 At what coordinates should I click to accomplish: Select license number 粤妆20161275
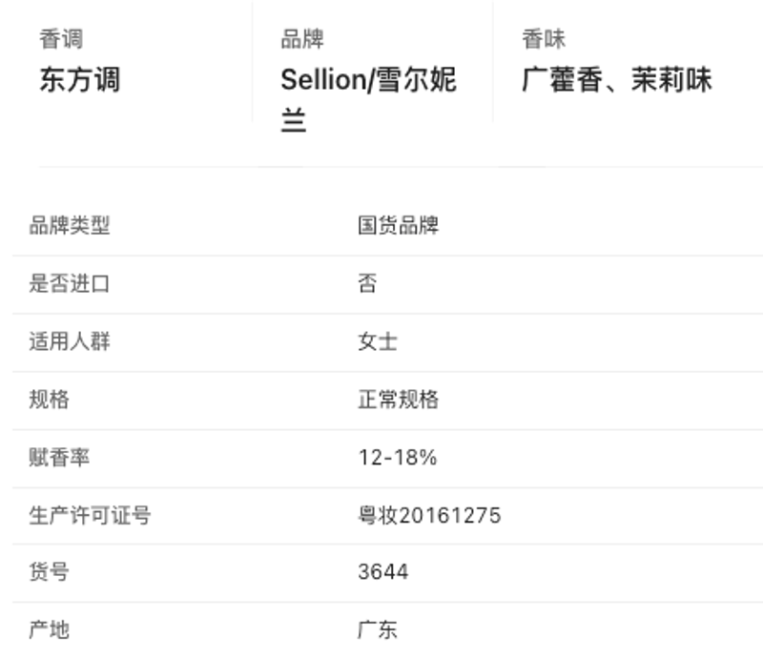429,515
